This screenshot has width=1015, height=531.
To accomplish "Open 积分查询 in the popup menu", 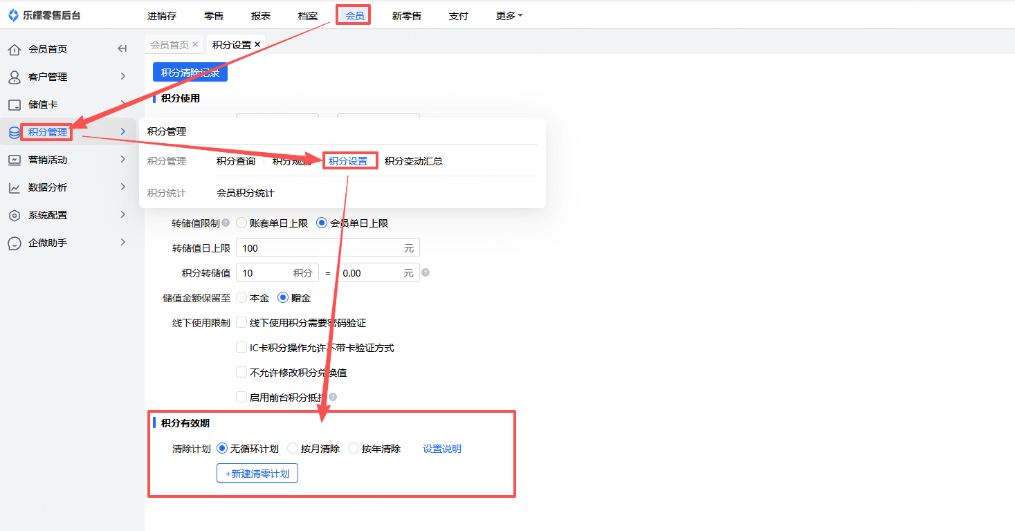I will 236,161.
